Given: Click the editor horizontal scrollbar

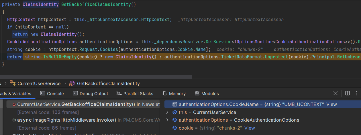Looking at the screenshot, I should (x=96, y=77).
